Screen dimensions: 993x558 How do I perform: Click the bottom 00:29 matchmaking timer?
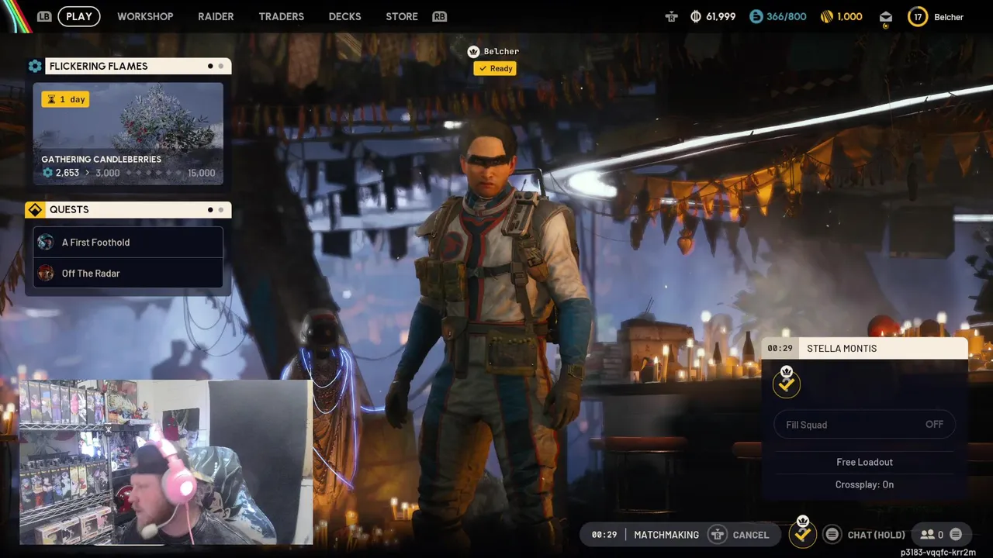point(604,535)
